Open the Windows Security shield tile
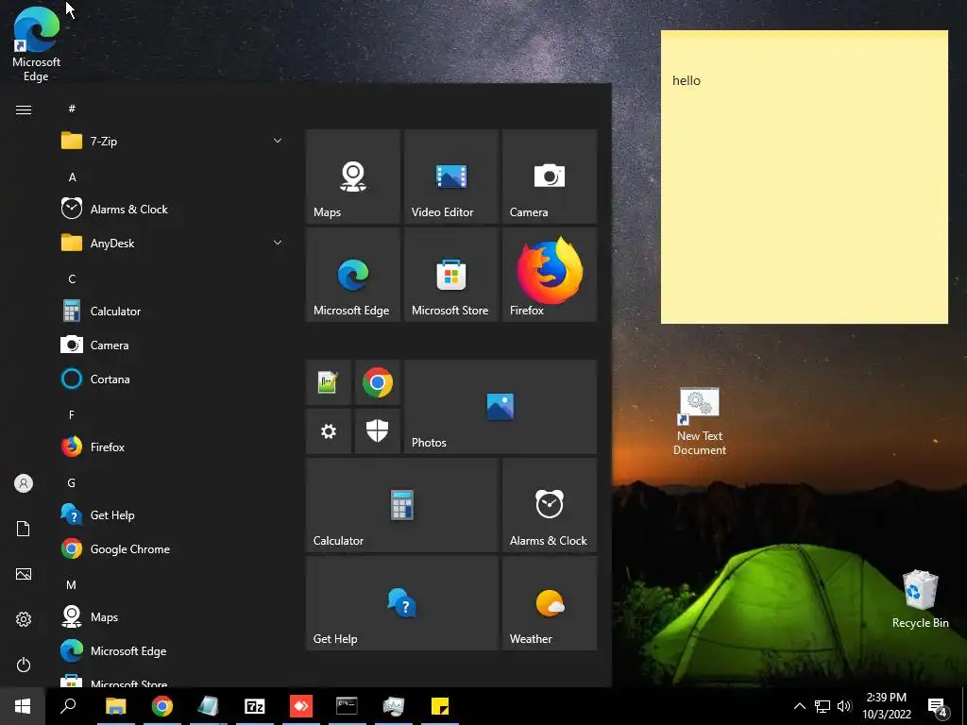Image resolution: width=967 pixels, height=725 pixels. click(x=378, y=431)
